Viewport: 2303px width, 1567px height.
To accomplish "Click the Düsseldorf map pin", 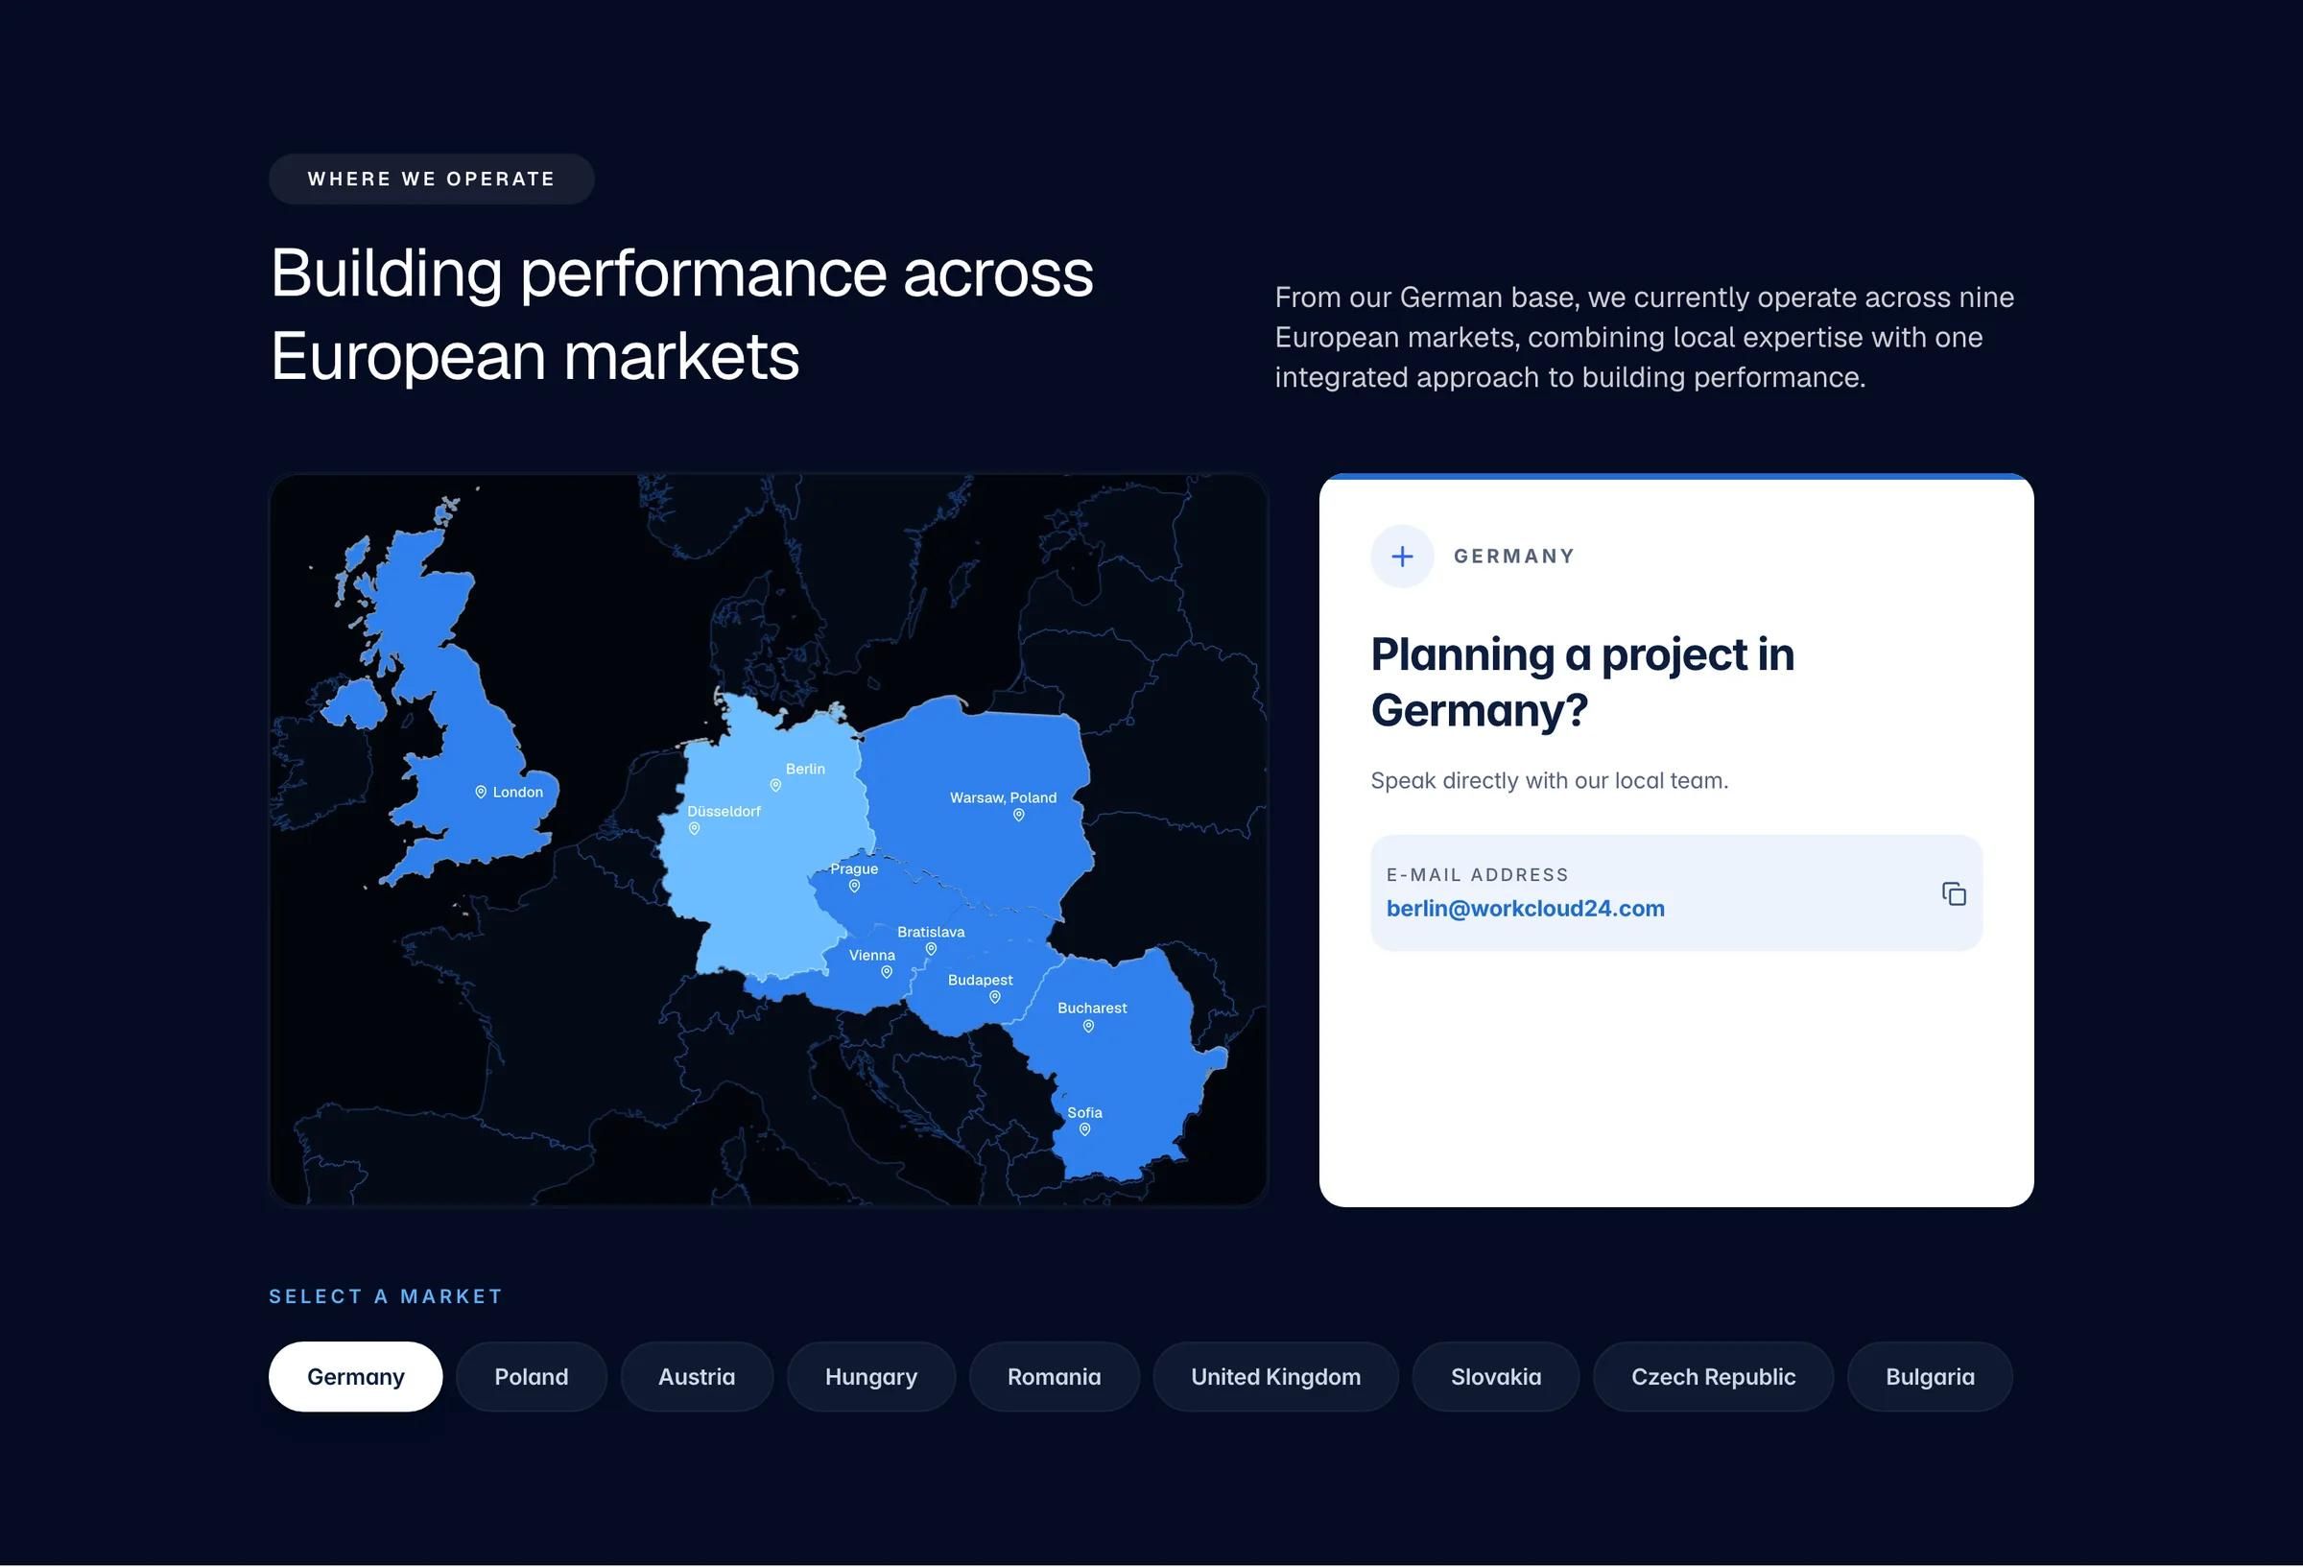I will [x=694, y=828].
